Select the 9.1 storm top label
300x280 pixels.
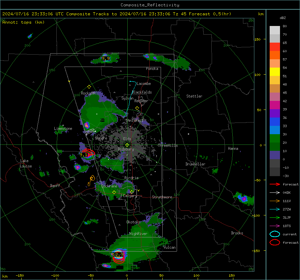pyautogui.click(x=83, y=154)
